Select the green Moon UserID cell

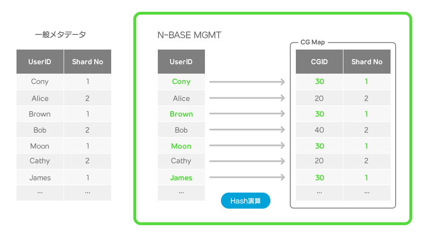pos(181,146)
